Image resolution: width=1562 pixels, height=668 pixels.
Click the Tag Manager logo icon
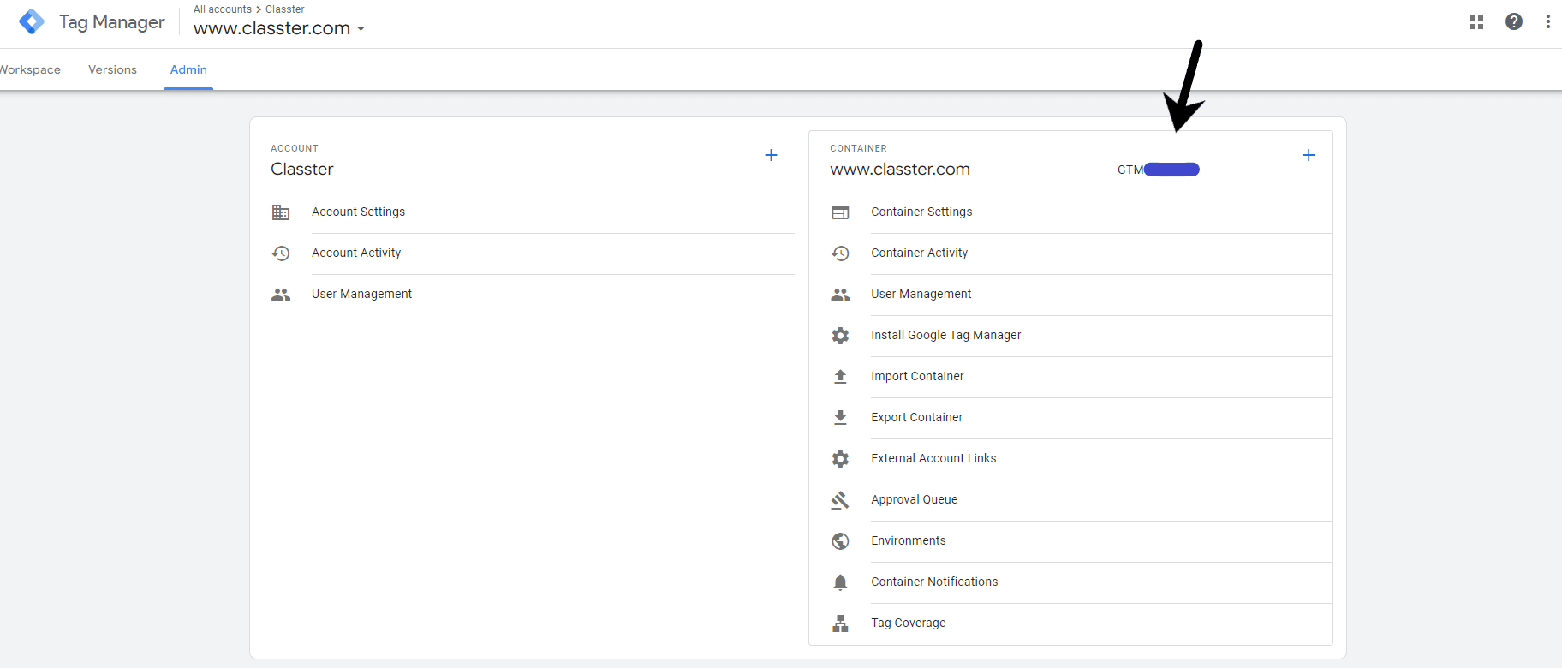(32, 21)
